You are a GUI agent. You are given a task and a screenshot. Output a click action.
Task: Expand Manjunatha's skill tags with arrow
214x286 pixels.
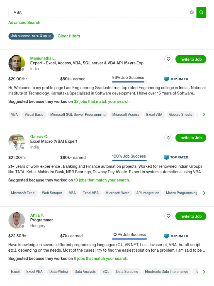tap(204, 115)
